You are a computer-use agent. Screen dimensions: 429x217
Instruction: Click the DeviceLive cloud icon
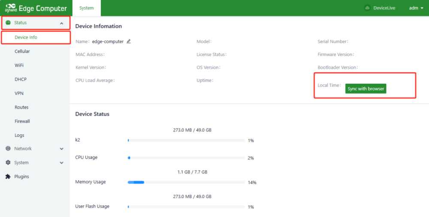367,8
